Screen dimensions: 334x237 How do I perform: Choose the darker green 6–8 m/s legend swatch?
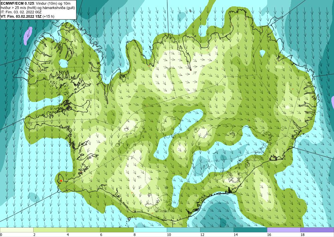(117, 230)
